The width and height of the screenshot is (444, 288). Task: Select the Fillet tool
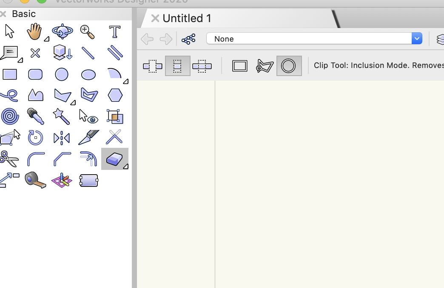pyautogui.click(x=36, y=159)
